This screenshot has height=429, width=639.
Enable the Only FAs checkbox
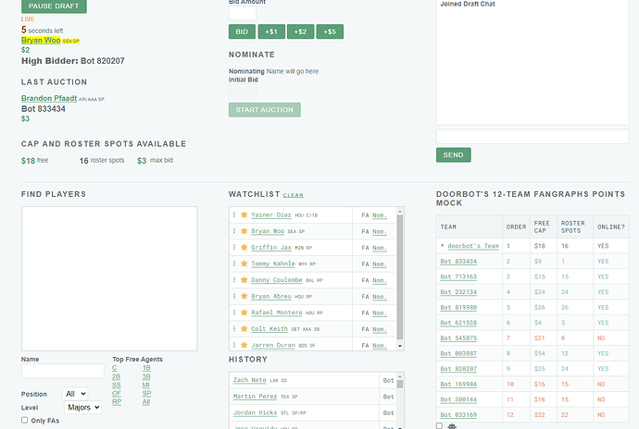(24, 420)
